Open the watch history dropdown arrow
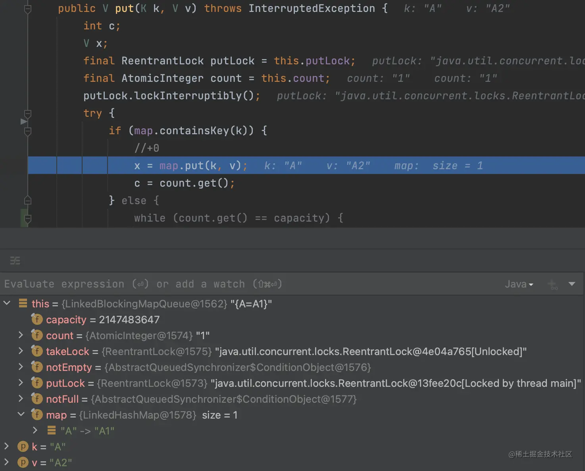 (x=572, y=284)
